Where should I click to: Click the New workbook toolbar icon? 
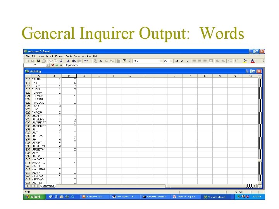27,61
